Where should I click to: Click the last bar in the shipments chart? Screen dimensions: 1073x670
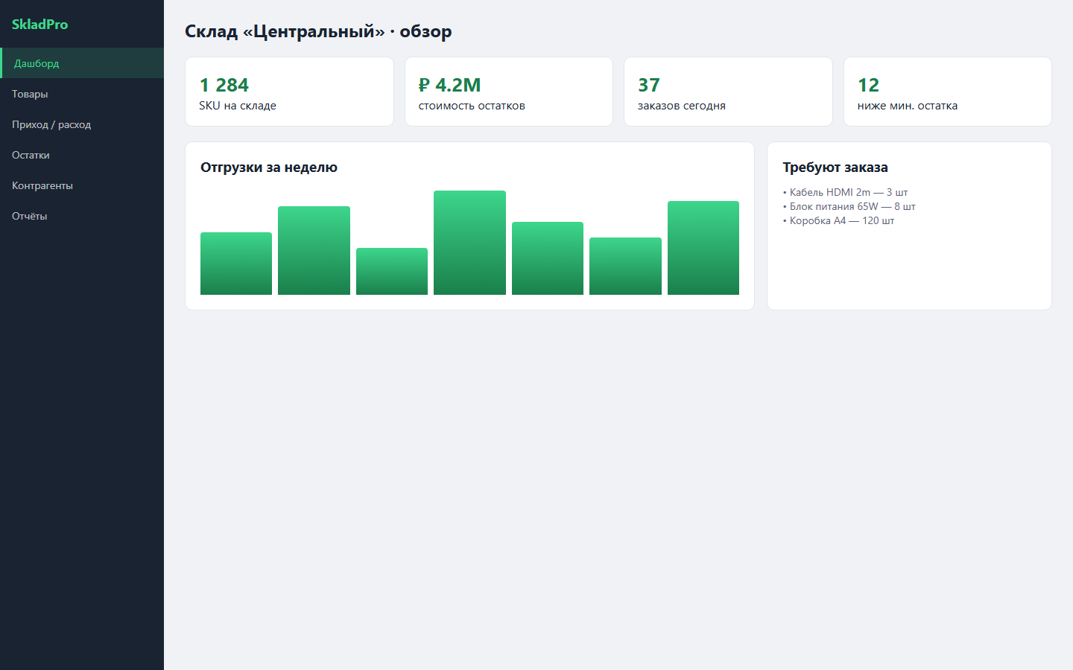[703, 248]
